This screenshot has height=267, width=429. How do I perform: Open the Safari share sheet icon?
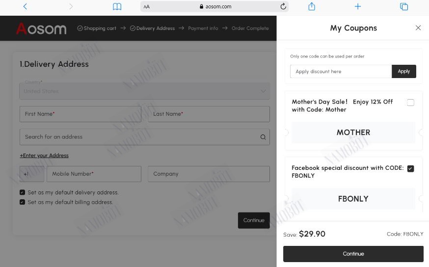pyautogui.click(x=312, y=6)
